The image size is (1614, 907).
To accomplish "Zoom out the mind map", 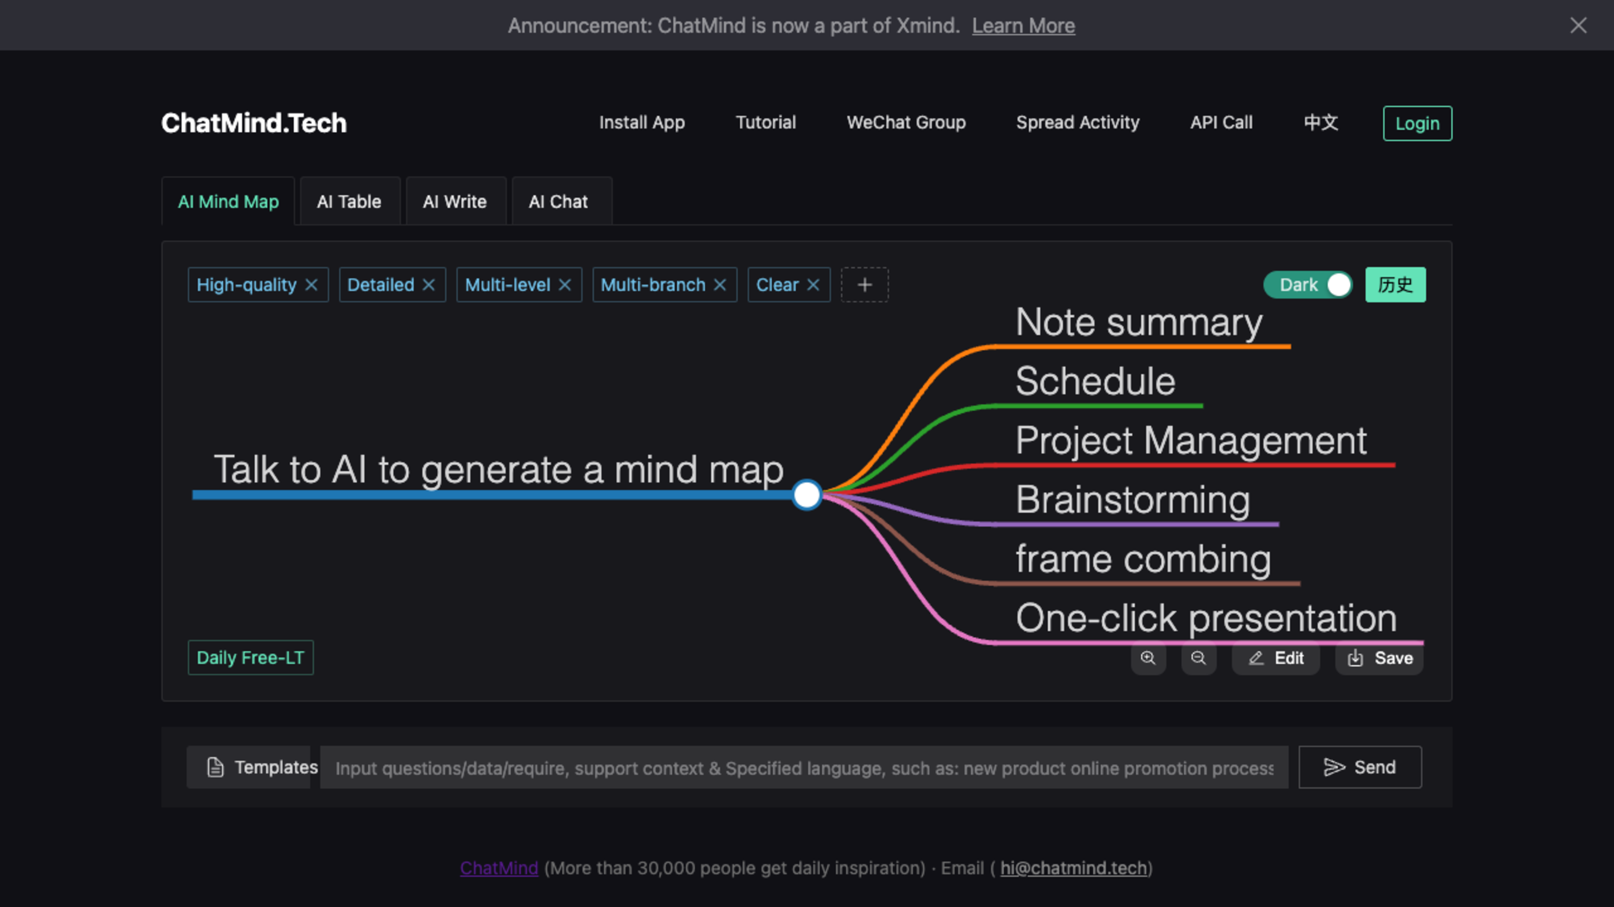I will (1199, 658).
